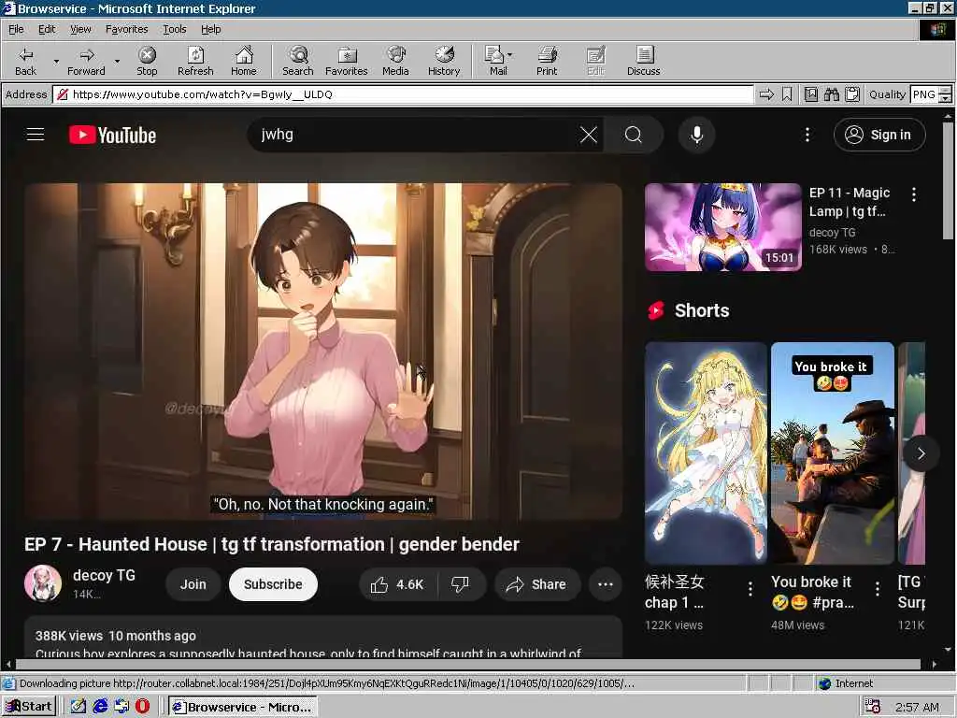Open the Discuss toolbar button
The width and height of the screenshot is (957, 718).
click(x=643, y=61)
